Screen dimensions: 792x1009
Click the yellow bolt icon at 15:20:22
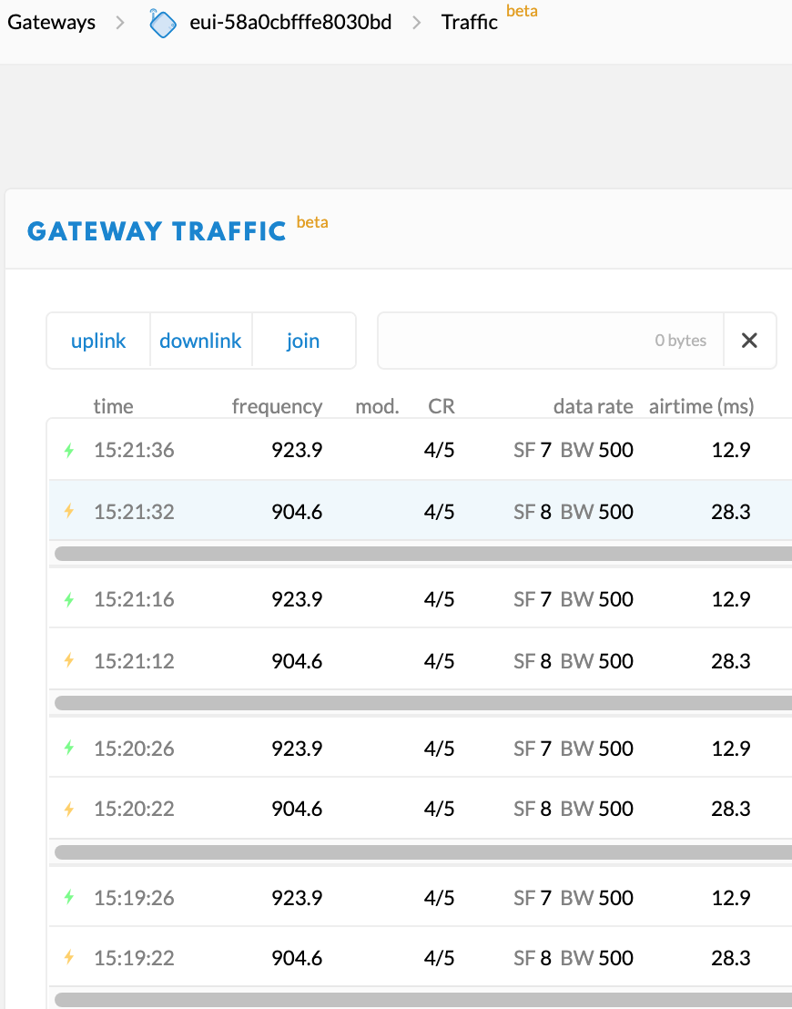[x=69, y=809]
